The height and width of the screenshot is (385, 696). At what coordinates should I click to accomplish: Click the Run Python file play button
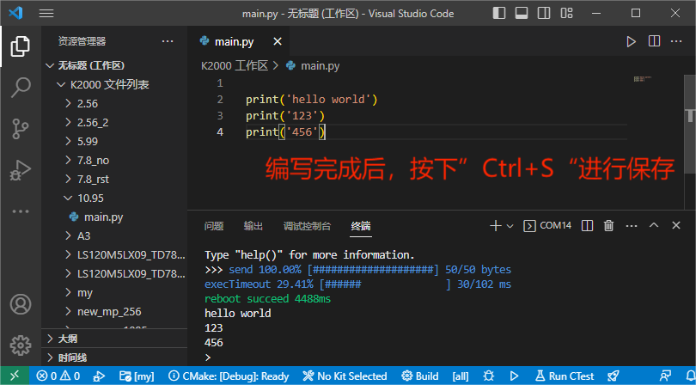(x=631, y=42)
